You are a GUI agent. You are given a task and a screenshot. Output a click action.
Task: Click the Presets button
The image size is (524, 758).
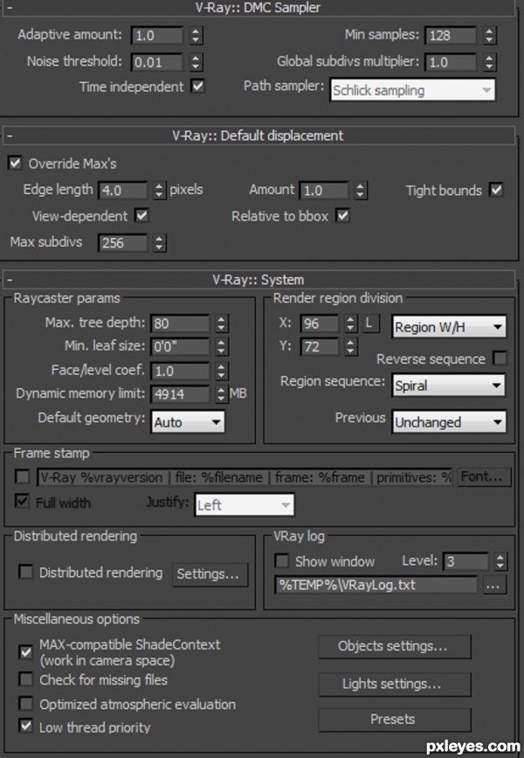pyautogui.click(x=395, y=720)
